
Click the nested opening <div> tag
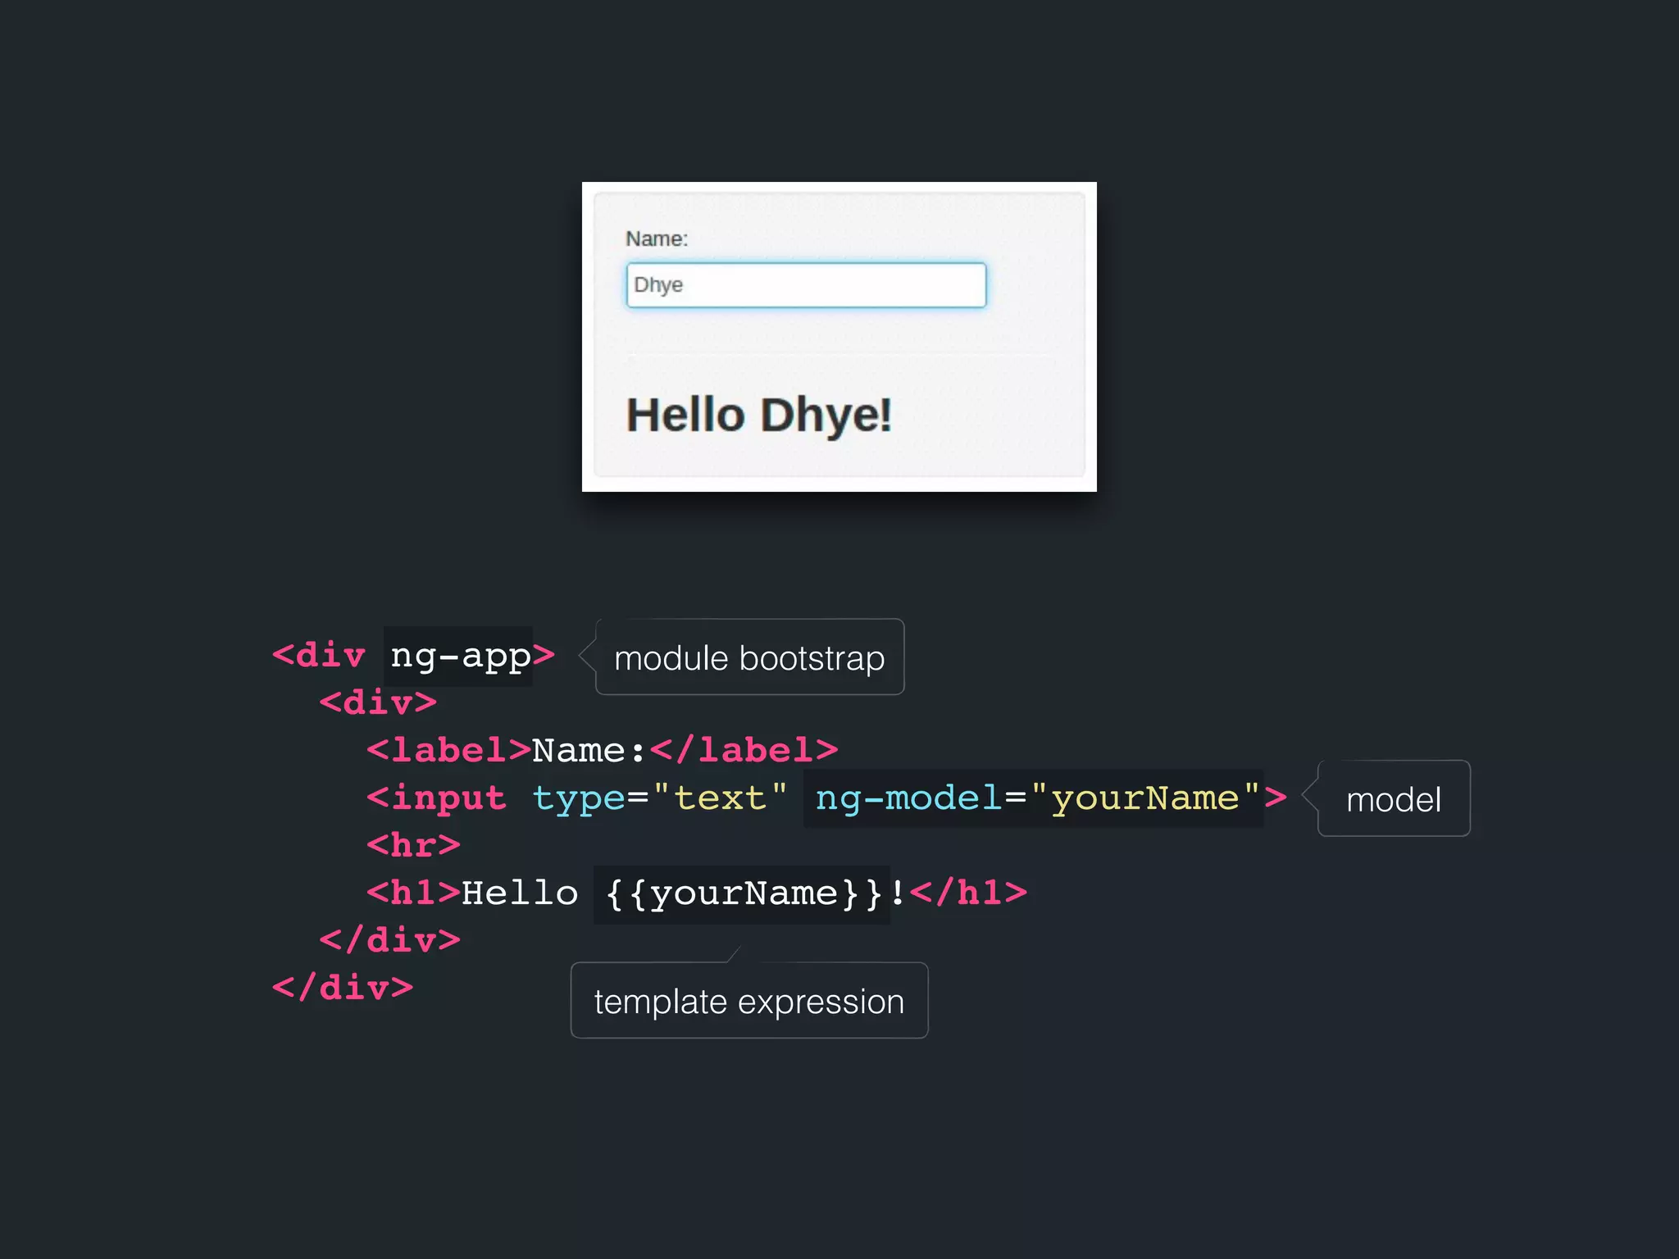click(378, 703)
